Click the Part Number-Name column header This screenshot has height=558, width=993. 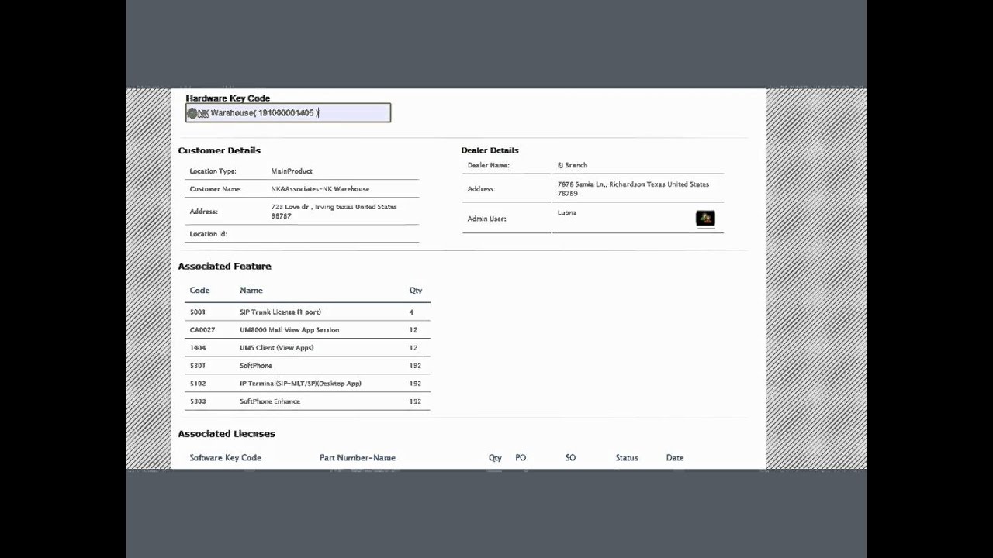[x=358, y=458]
